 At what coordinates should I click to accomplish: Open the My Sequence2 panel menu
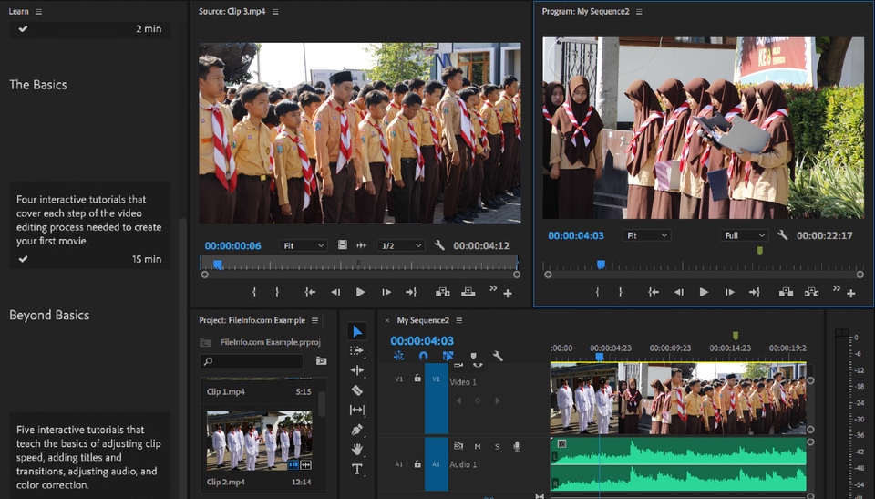[458, 320]
